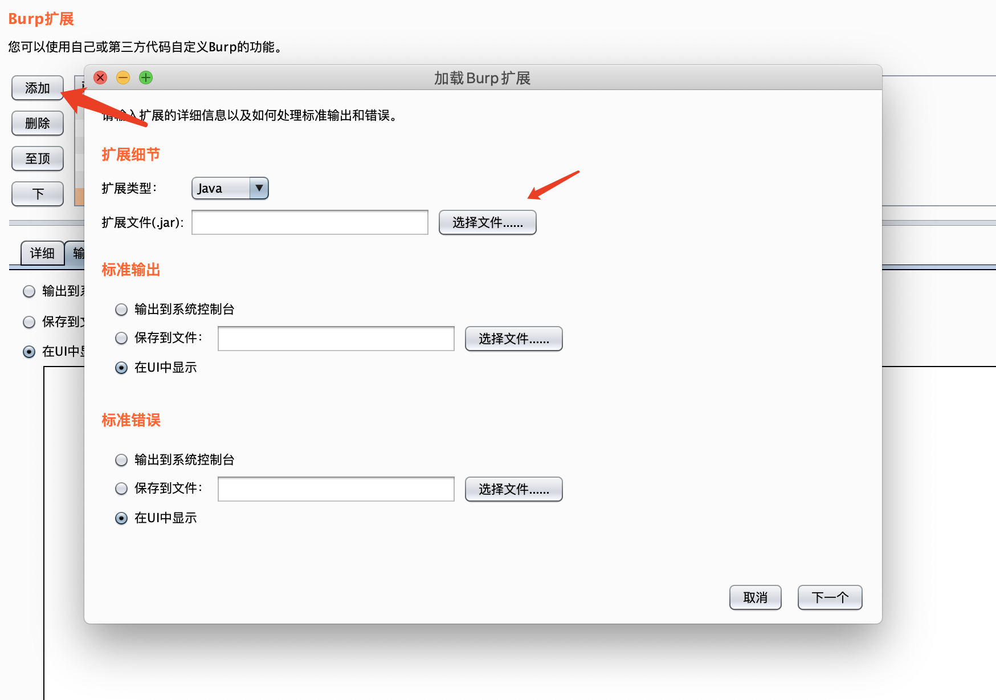Image resolution: width=996 pixels, height=700 pixels.
Task: Click 选择文件 button under 标准输出
Action: coord(514,339)
